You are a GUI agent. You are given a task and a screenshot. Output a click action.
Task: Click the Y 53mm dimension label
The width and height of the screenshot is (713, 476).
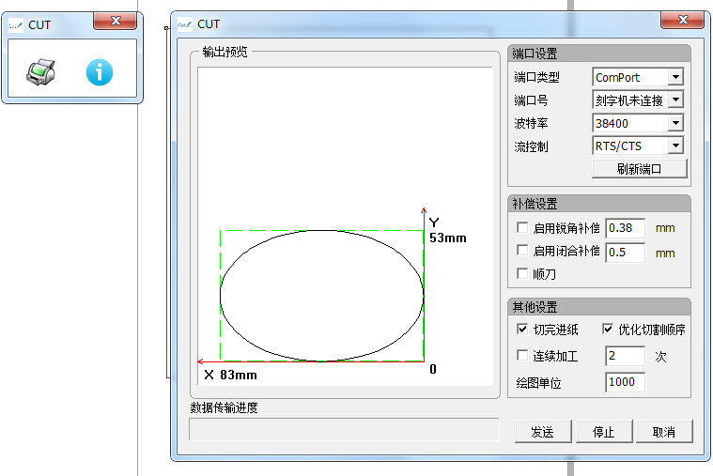point(448,231)
